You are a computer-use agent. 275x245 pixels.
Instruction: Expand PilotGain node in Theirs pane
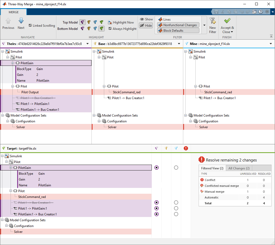pyautogui.click(x=12, y=63)
